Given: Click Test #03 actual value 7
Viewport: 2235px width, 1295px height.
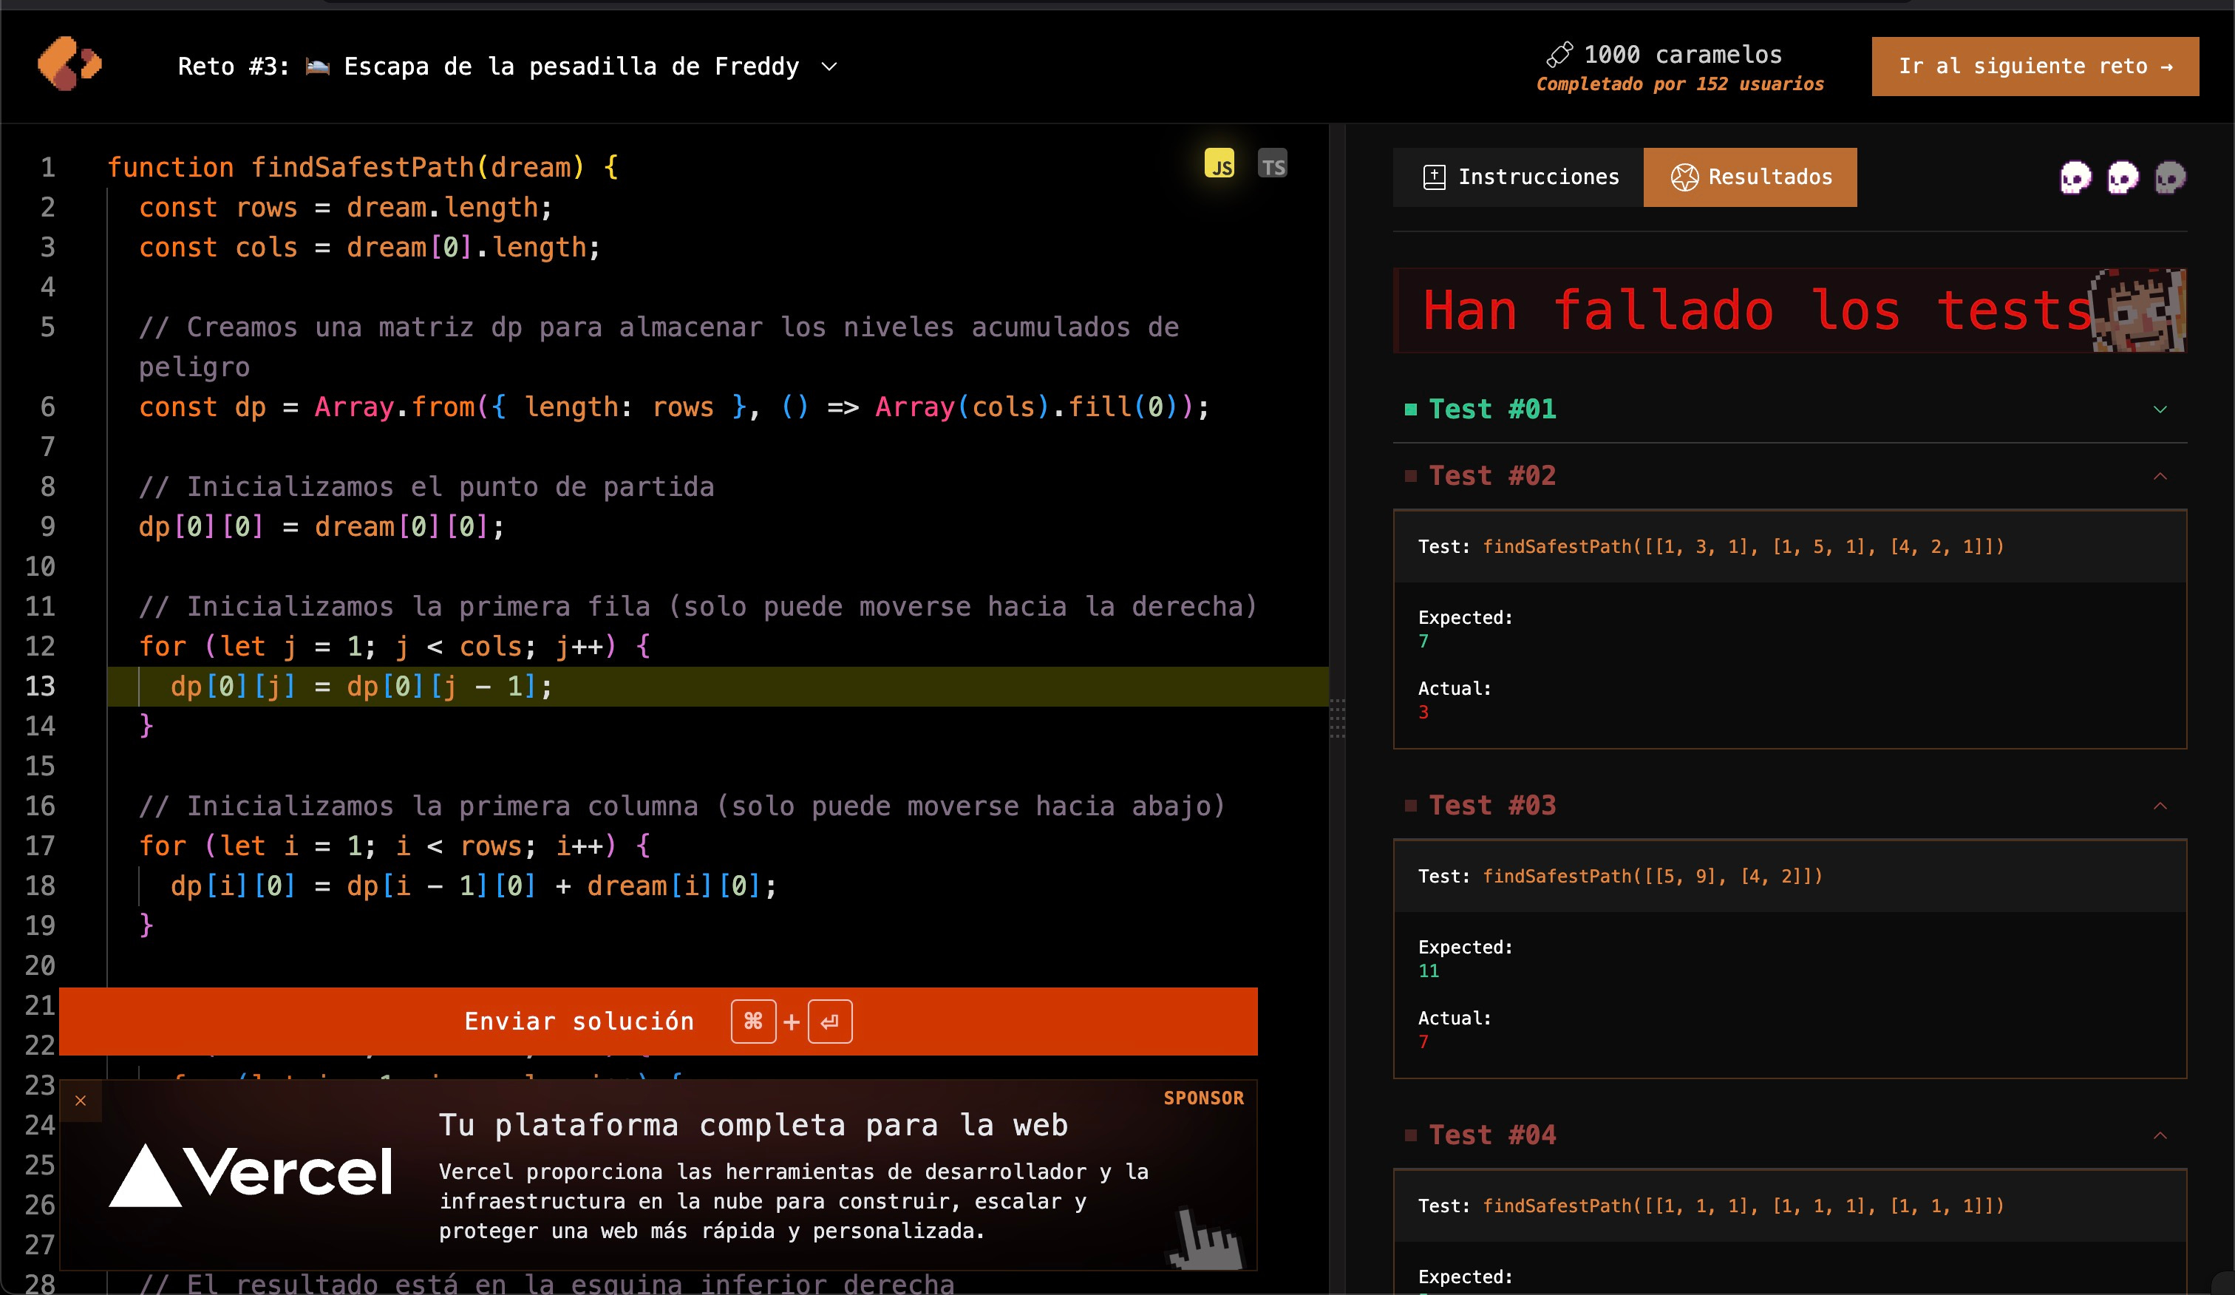Looking at the screenshot, I should click(x=1423, y=1041).
